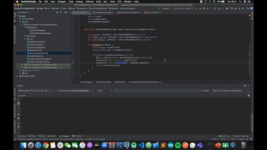Open the Profiler tool window tab

pos(52,136)
